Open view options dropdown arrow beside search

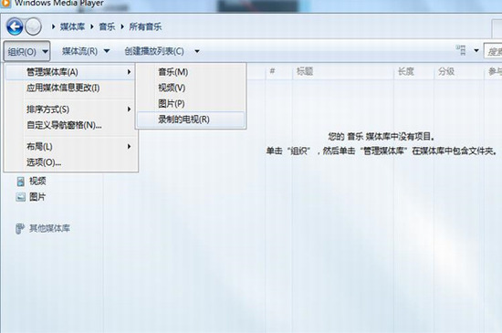(x=476, y=50)
